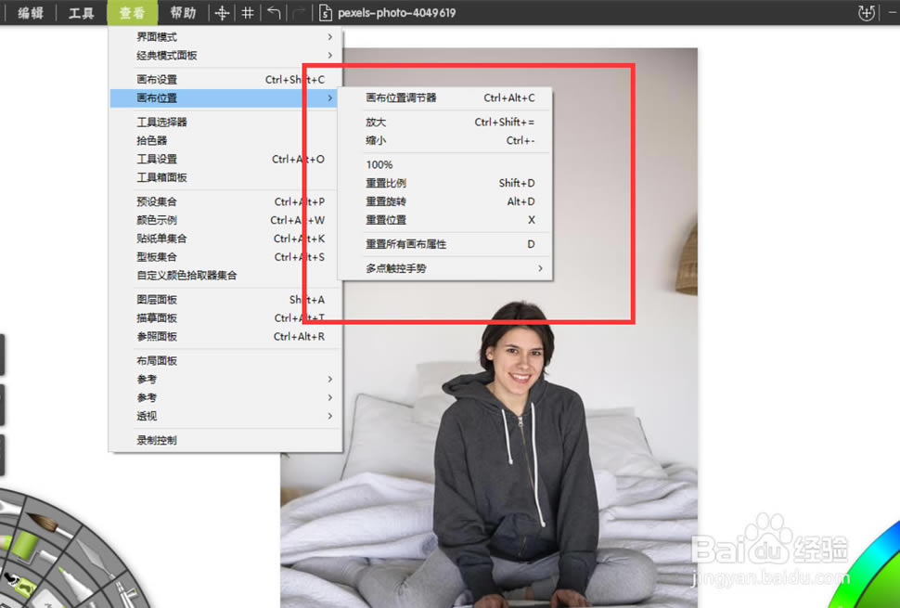Select the 描摹面板 menu item
Screen dimensions: 900x608
tap(225, 317)
